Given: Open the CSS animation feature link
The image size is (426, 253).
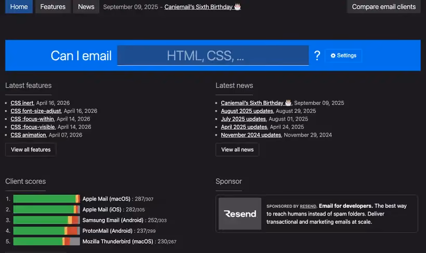Looking at the screenshot, I should 28,135.
